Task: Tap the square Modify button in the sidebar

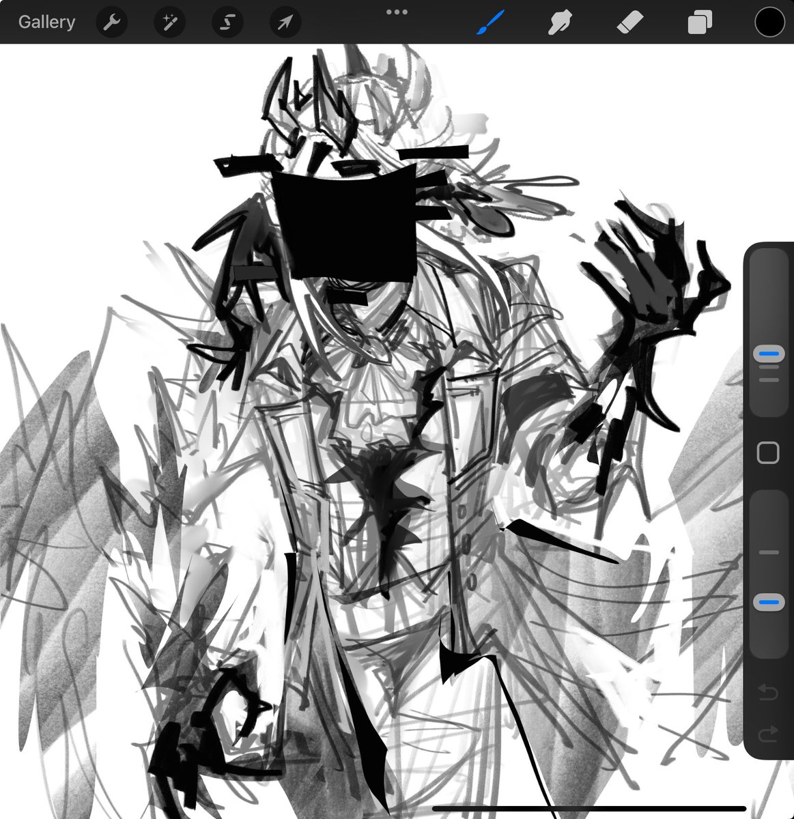Action: click(x=769, y=452)
